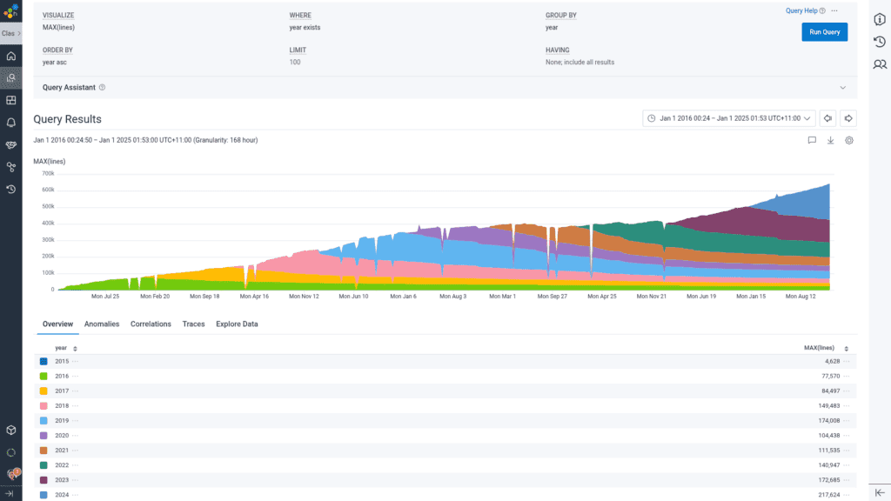The image size is (891, 501).
Task: Expand the left sidebar with bottom arrow
Action: [x=10, y=493]
